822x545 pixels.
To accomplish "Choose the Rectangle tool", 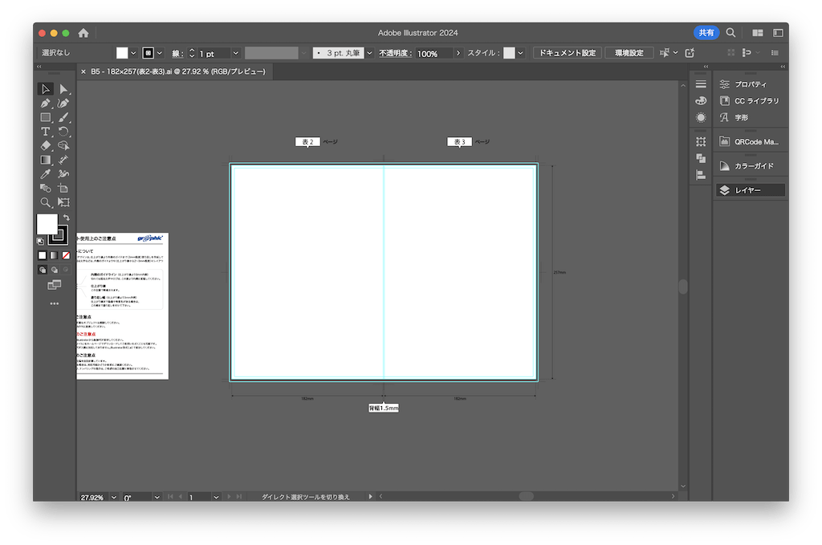I will pos(47,117).
